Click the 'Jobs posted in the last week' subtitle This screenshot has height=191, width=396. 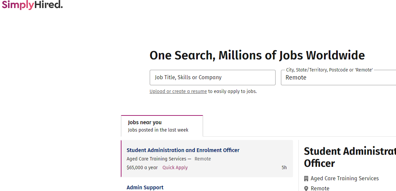158,130
